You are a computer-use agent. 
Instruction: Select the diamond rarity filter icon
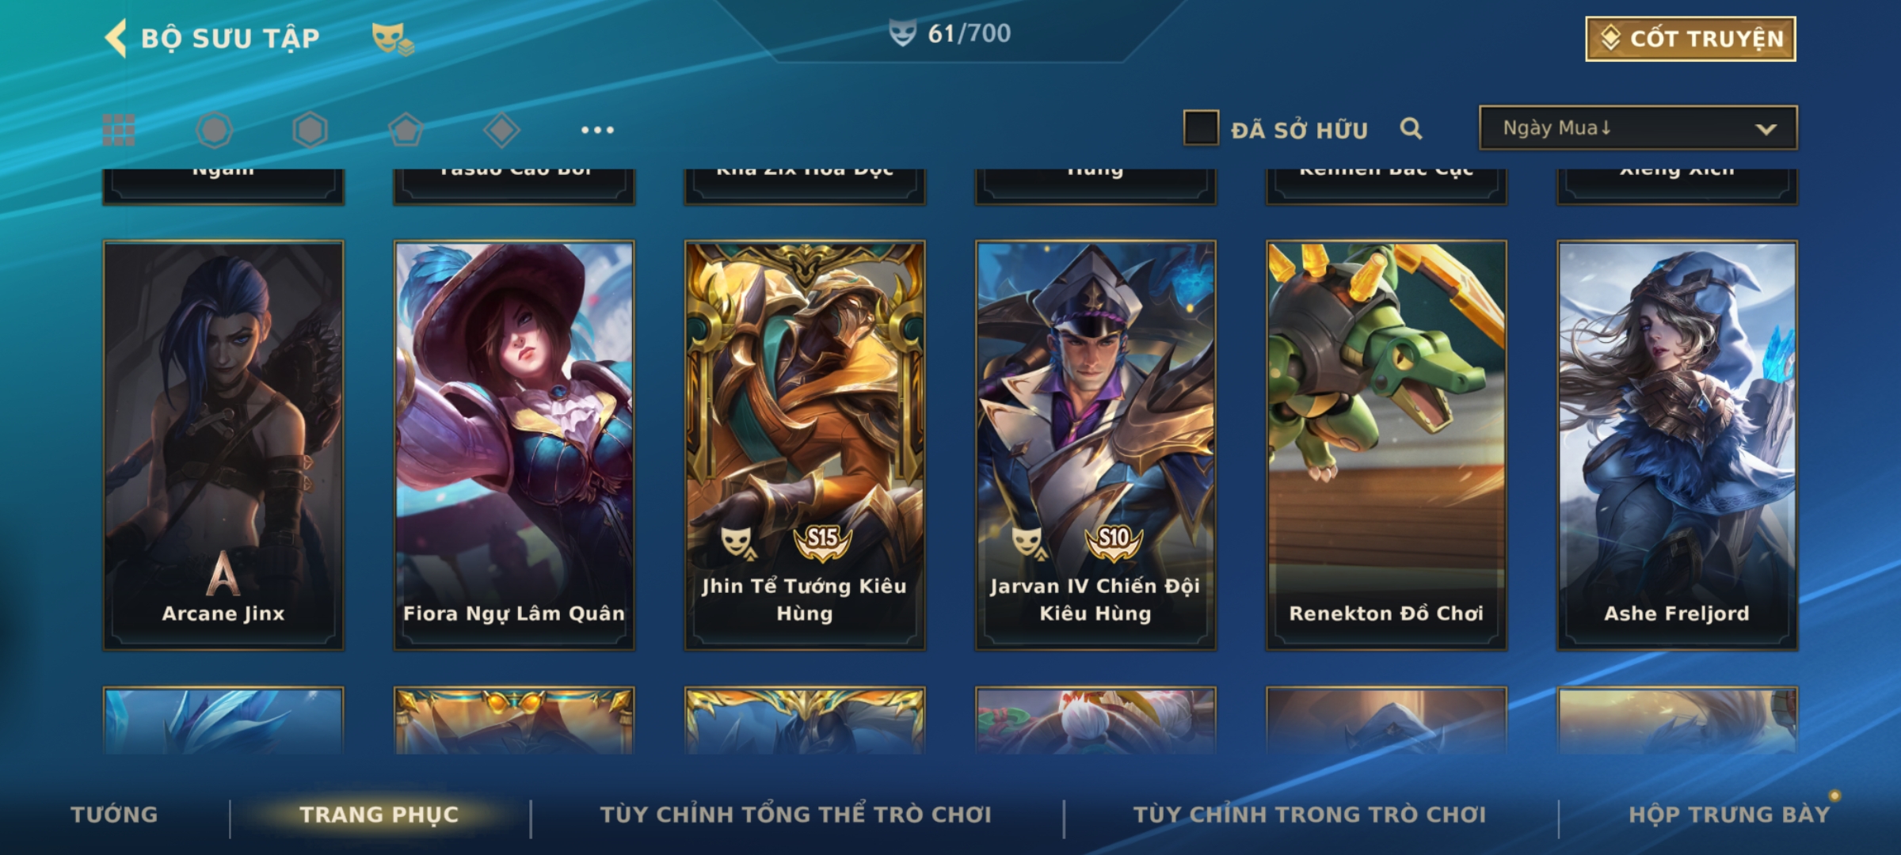(501, 130)
